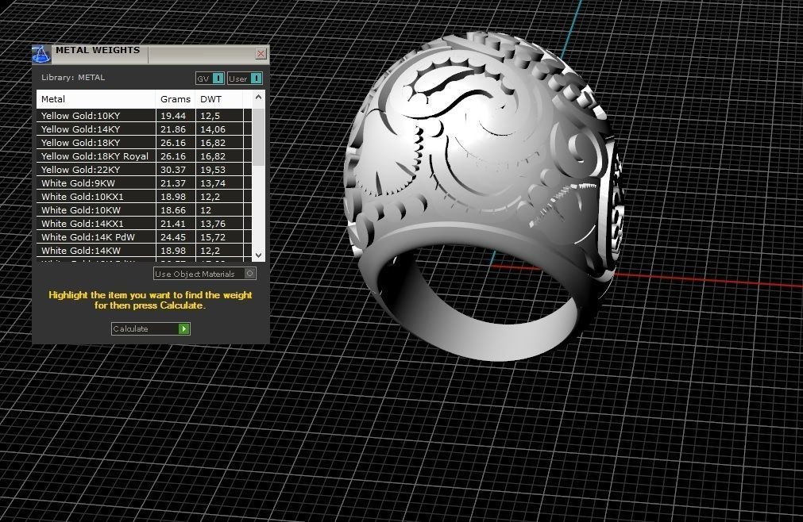Click the Matrix logo icon in title bar
The image size is (803, 522).
(x=41, y=54)
